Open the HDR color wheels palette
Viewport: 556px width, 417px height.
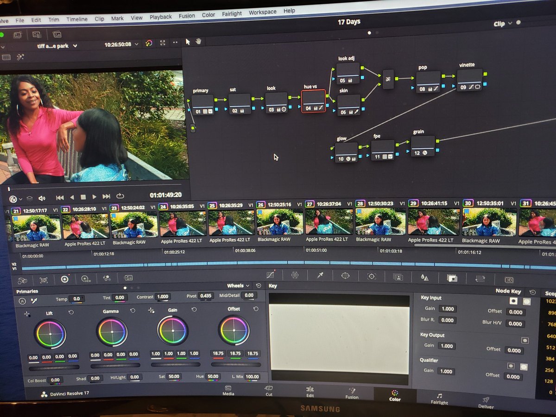(x=86, y=279)
